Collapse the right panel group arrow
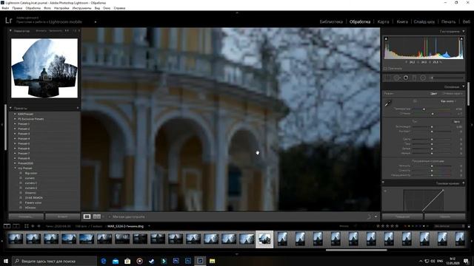Screen dimensions: 474x266 [x=472, y=124]
